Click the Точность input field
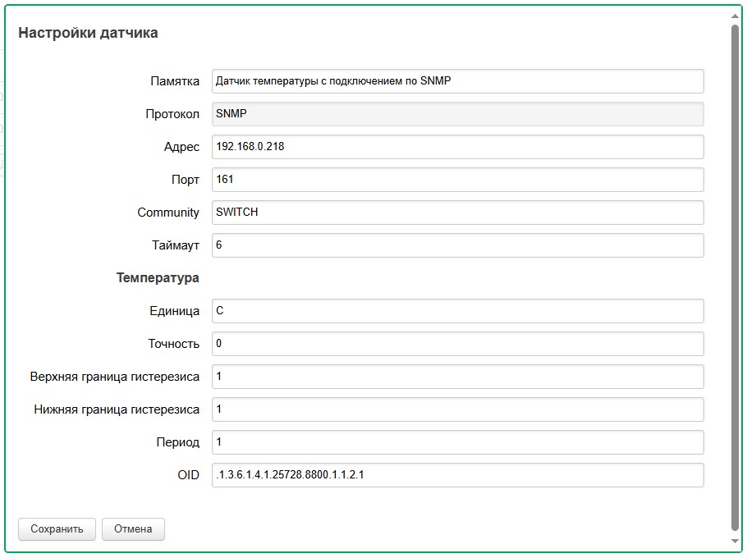This screenshot has height=558, width=747. (x=457, y=344)
